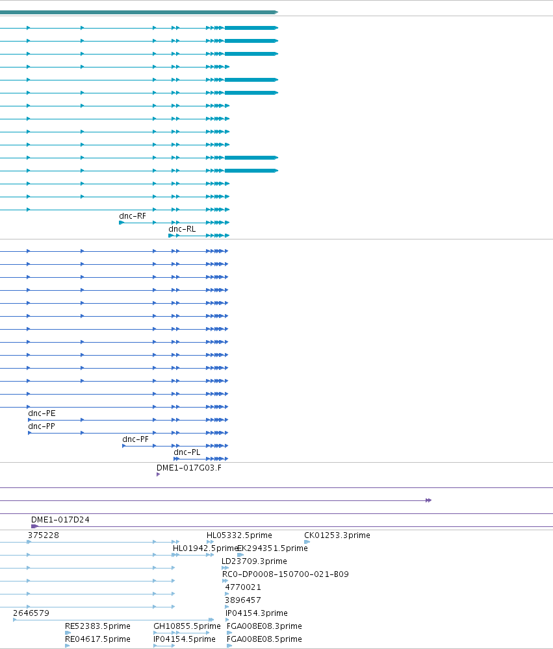Select the dnc-PL protein label

tap(187, 452)
